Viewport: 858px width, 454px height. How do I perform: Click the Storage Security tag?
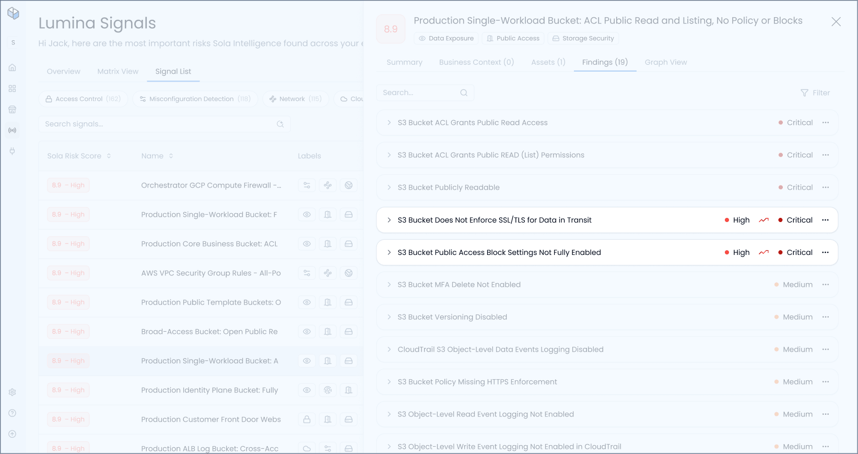pos(583,38)
